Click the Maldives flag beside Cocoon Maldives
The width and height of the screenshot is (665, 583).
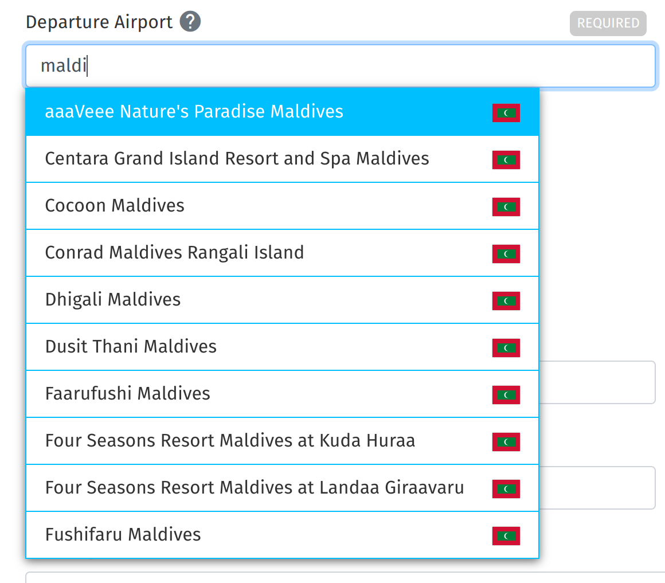point(506,207)
